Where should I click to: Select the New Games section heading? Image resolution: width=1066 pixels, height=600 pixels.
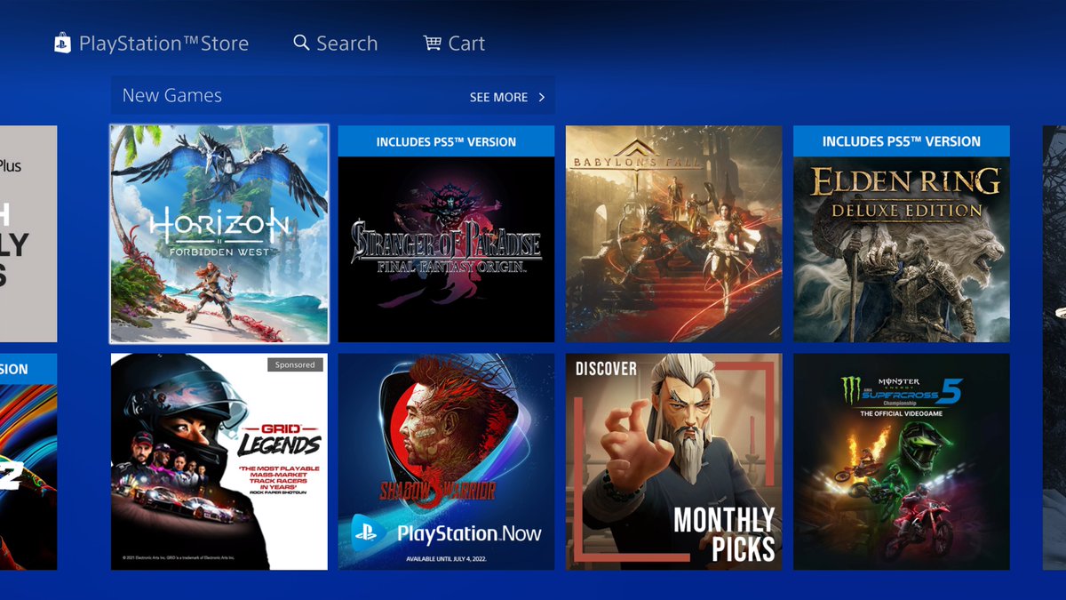tap(172, 95)
